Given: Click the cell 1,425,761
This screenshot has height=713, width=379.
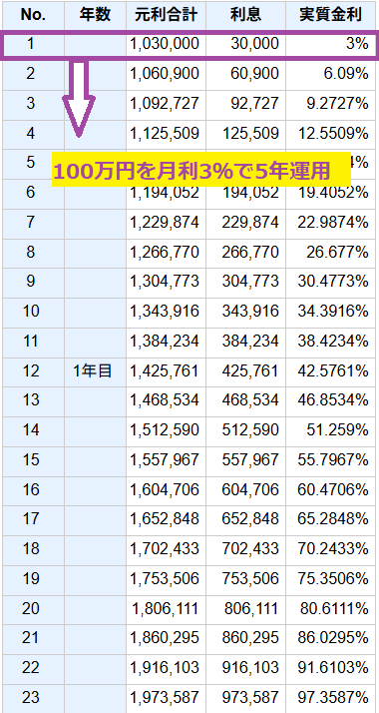Looking at the screenshot, I should [x=166, y=371].
